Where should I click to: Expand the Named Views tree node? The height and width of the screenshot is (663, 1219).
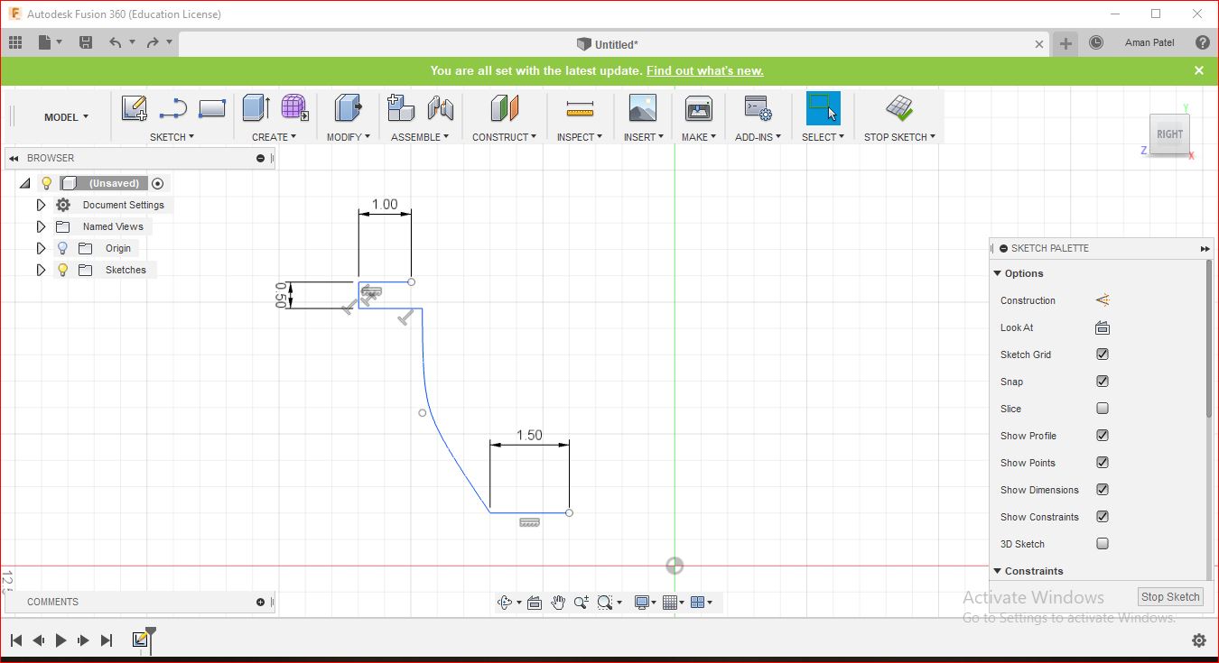coord(41,226)
